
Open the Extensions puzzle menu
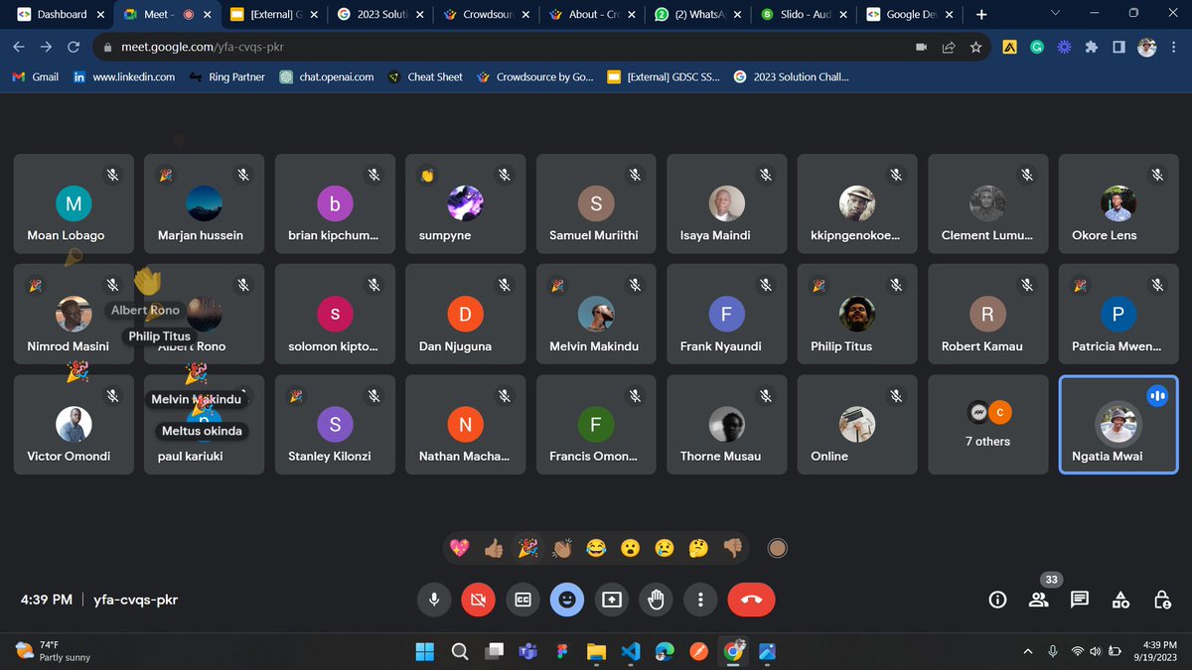[x=1092, y=47]
